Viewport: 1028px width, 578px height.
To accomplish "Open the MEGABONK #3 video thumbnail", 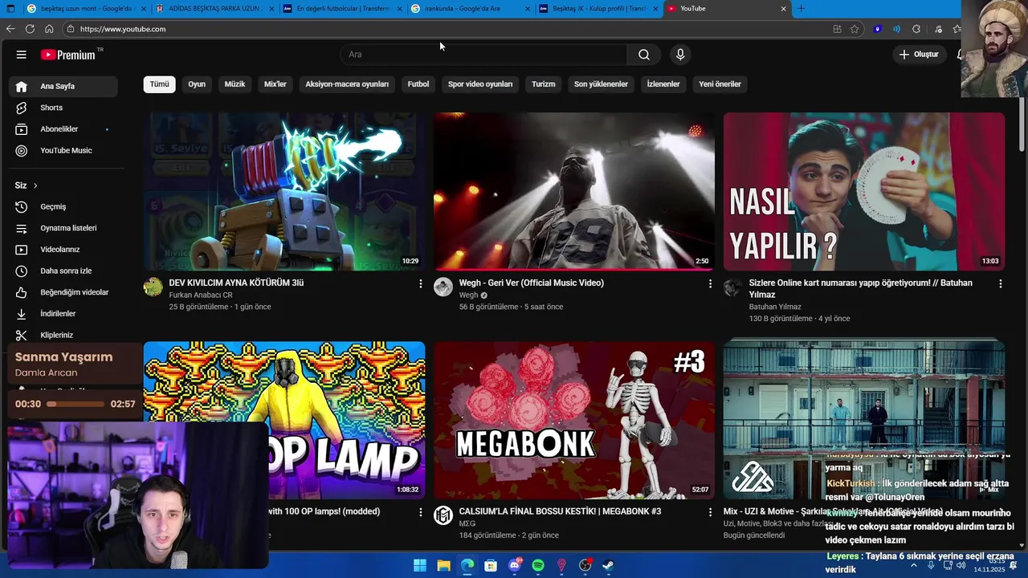I will [x=574, y=420].
